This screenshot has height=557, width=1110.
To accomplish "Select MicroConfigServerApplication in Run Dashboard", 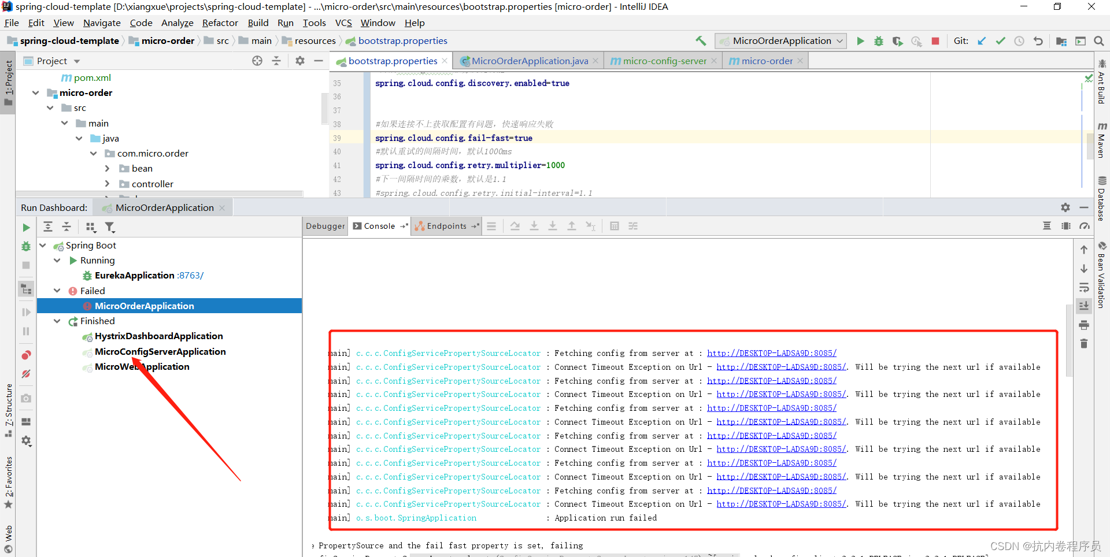I will [x=160, y=351].
